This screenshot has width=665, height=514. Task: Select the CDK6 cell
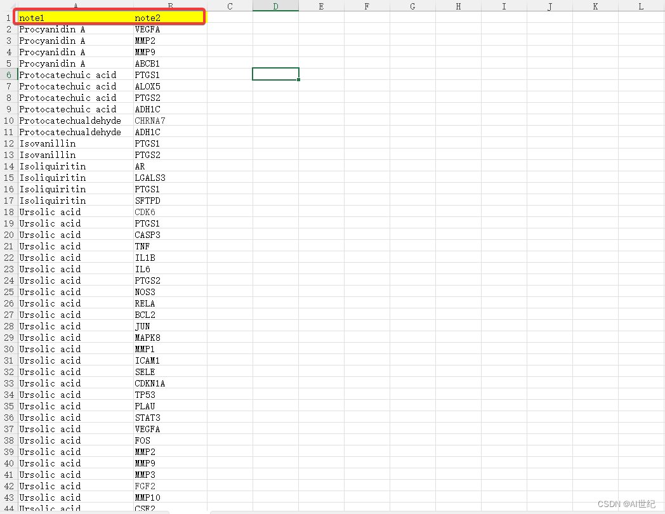pos(170,212)
